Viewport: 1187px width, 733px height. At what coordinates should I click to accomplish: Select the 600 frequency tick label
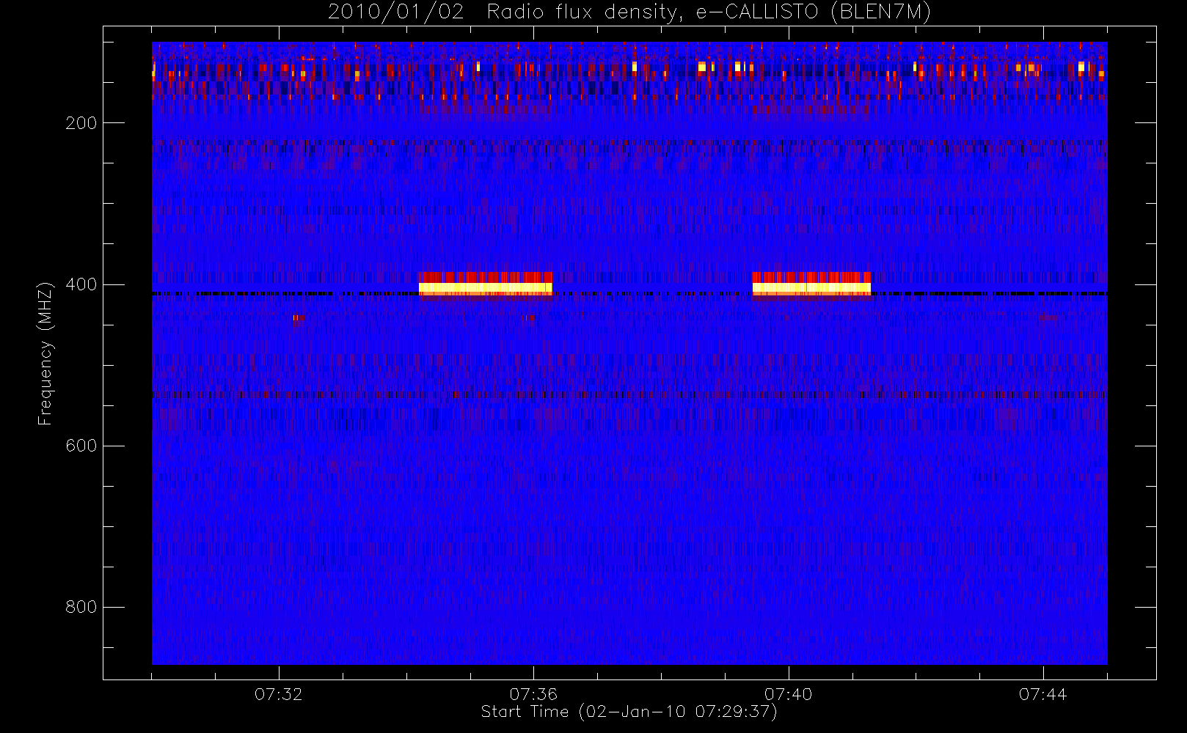pos(81,446)
